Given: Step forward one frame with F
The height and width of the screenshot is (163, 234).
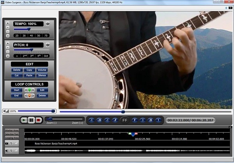Looking at the screenshot, I should (135, 120).
